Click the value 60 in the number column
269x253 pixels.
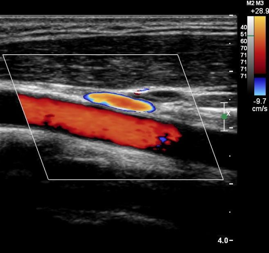[244, 41]
